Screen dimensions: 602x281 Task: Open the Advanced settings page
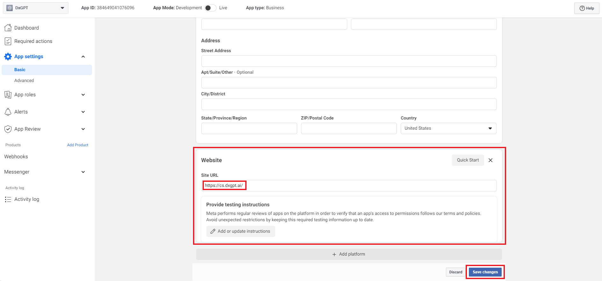(24, 81)
